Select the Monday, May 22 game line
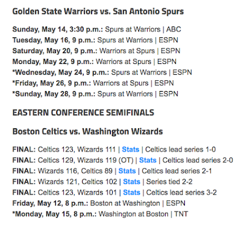The height and width of the screenshot is (229, 241). 95,61
